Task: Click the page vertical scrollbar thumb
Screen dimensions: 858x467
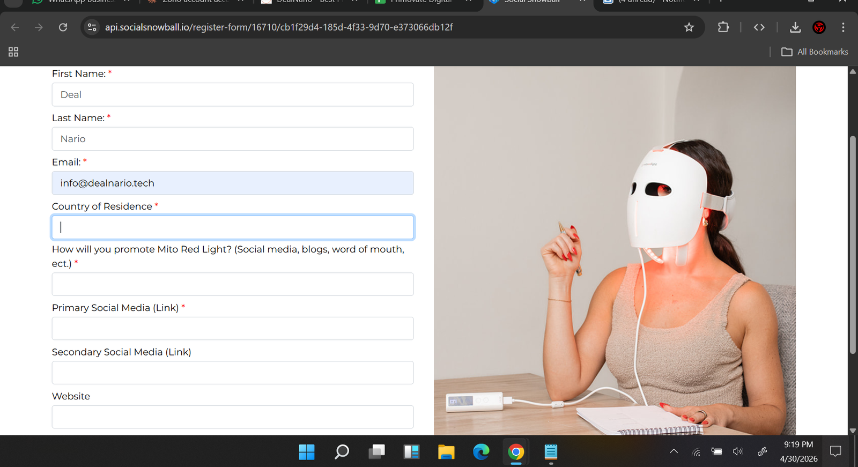Action: pyautogui.click(x=853, y=245)
